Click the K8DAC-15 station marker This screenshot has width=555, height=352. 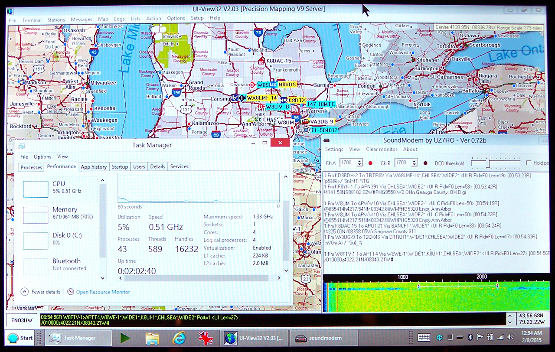click(278, 61)
